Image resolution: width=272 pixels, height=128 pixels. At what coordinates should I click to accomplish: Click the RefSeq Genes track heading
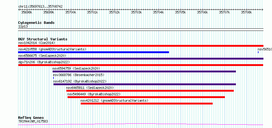tap(31, 118)
